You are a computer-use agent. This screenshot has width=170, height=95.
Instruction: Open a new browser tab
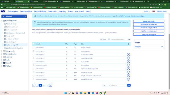[148, 2]
